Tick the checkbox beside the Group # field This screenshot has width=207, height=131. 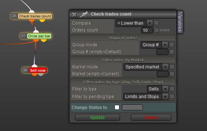click(x=172, y=52)
